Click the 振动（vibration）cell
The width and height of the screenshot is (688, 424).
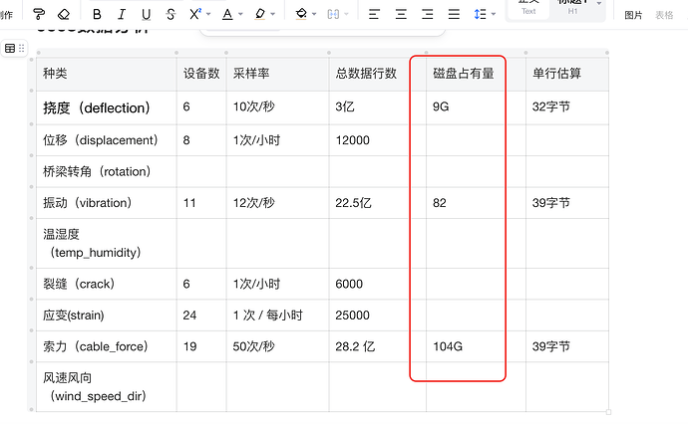(107, 203)
